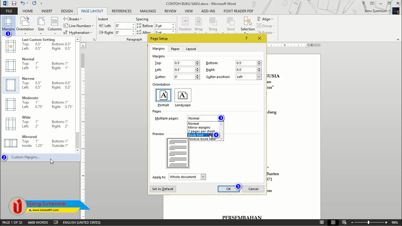
Task: Open the REFERENCES ribbon tab
Action: pyautogui.click(x=122, y=11)
